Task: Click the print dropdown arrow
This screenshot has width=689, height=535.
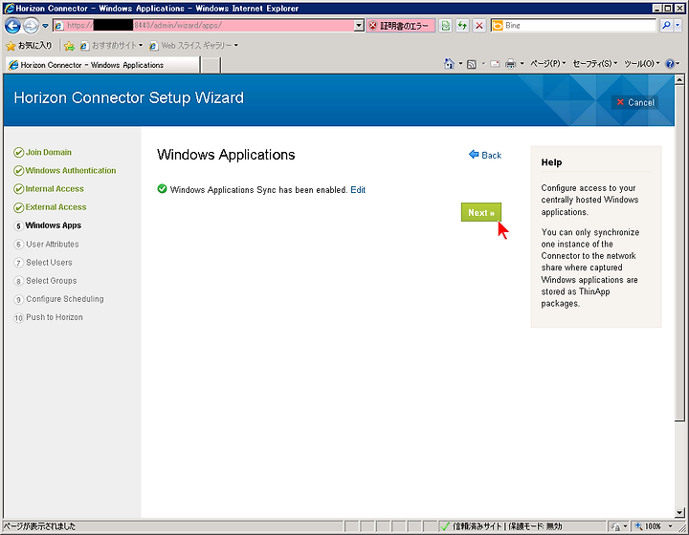Action: pyautogui.click(x=522, y=64)
